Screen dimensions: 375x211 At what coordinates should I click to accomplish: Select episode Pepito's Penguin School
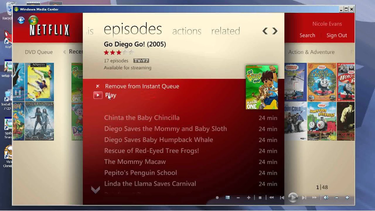click(141, 173)
